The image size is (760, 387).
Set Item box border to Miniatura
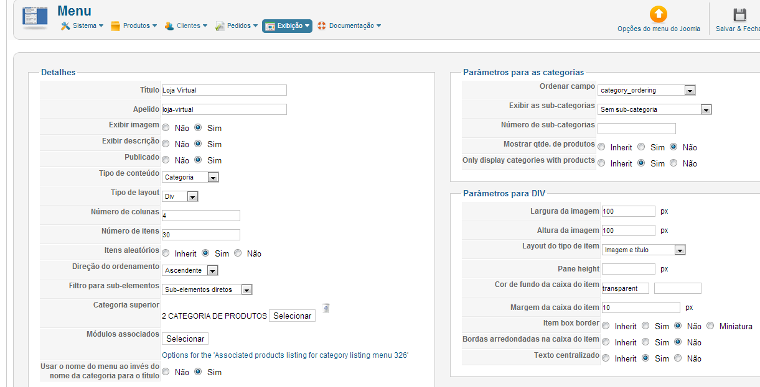(x=710, y=326)
